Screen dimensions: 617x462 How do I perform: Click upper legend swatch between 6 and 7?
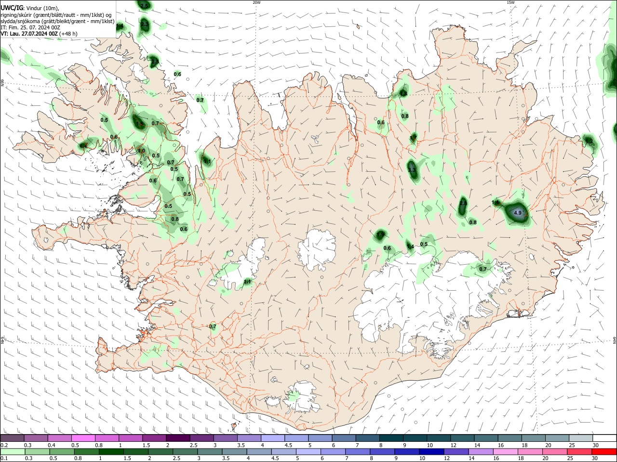[x=344, y=438]
